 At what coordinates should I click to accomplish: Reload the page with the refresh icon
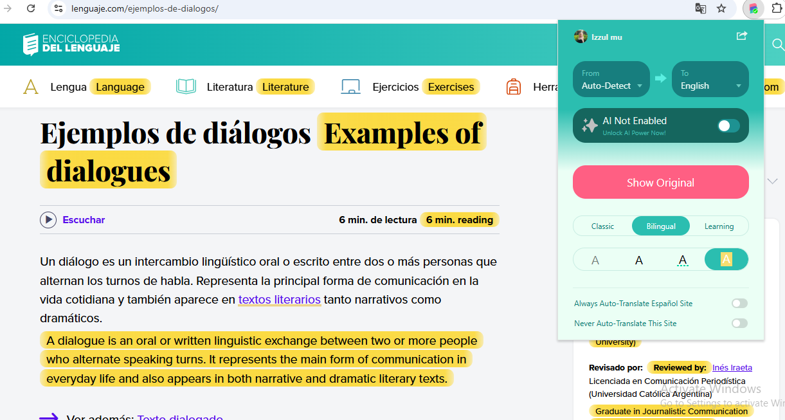click(31, 8)
